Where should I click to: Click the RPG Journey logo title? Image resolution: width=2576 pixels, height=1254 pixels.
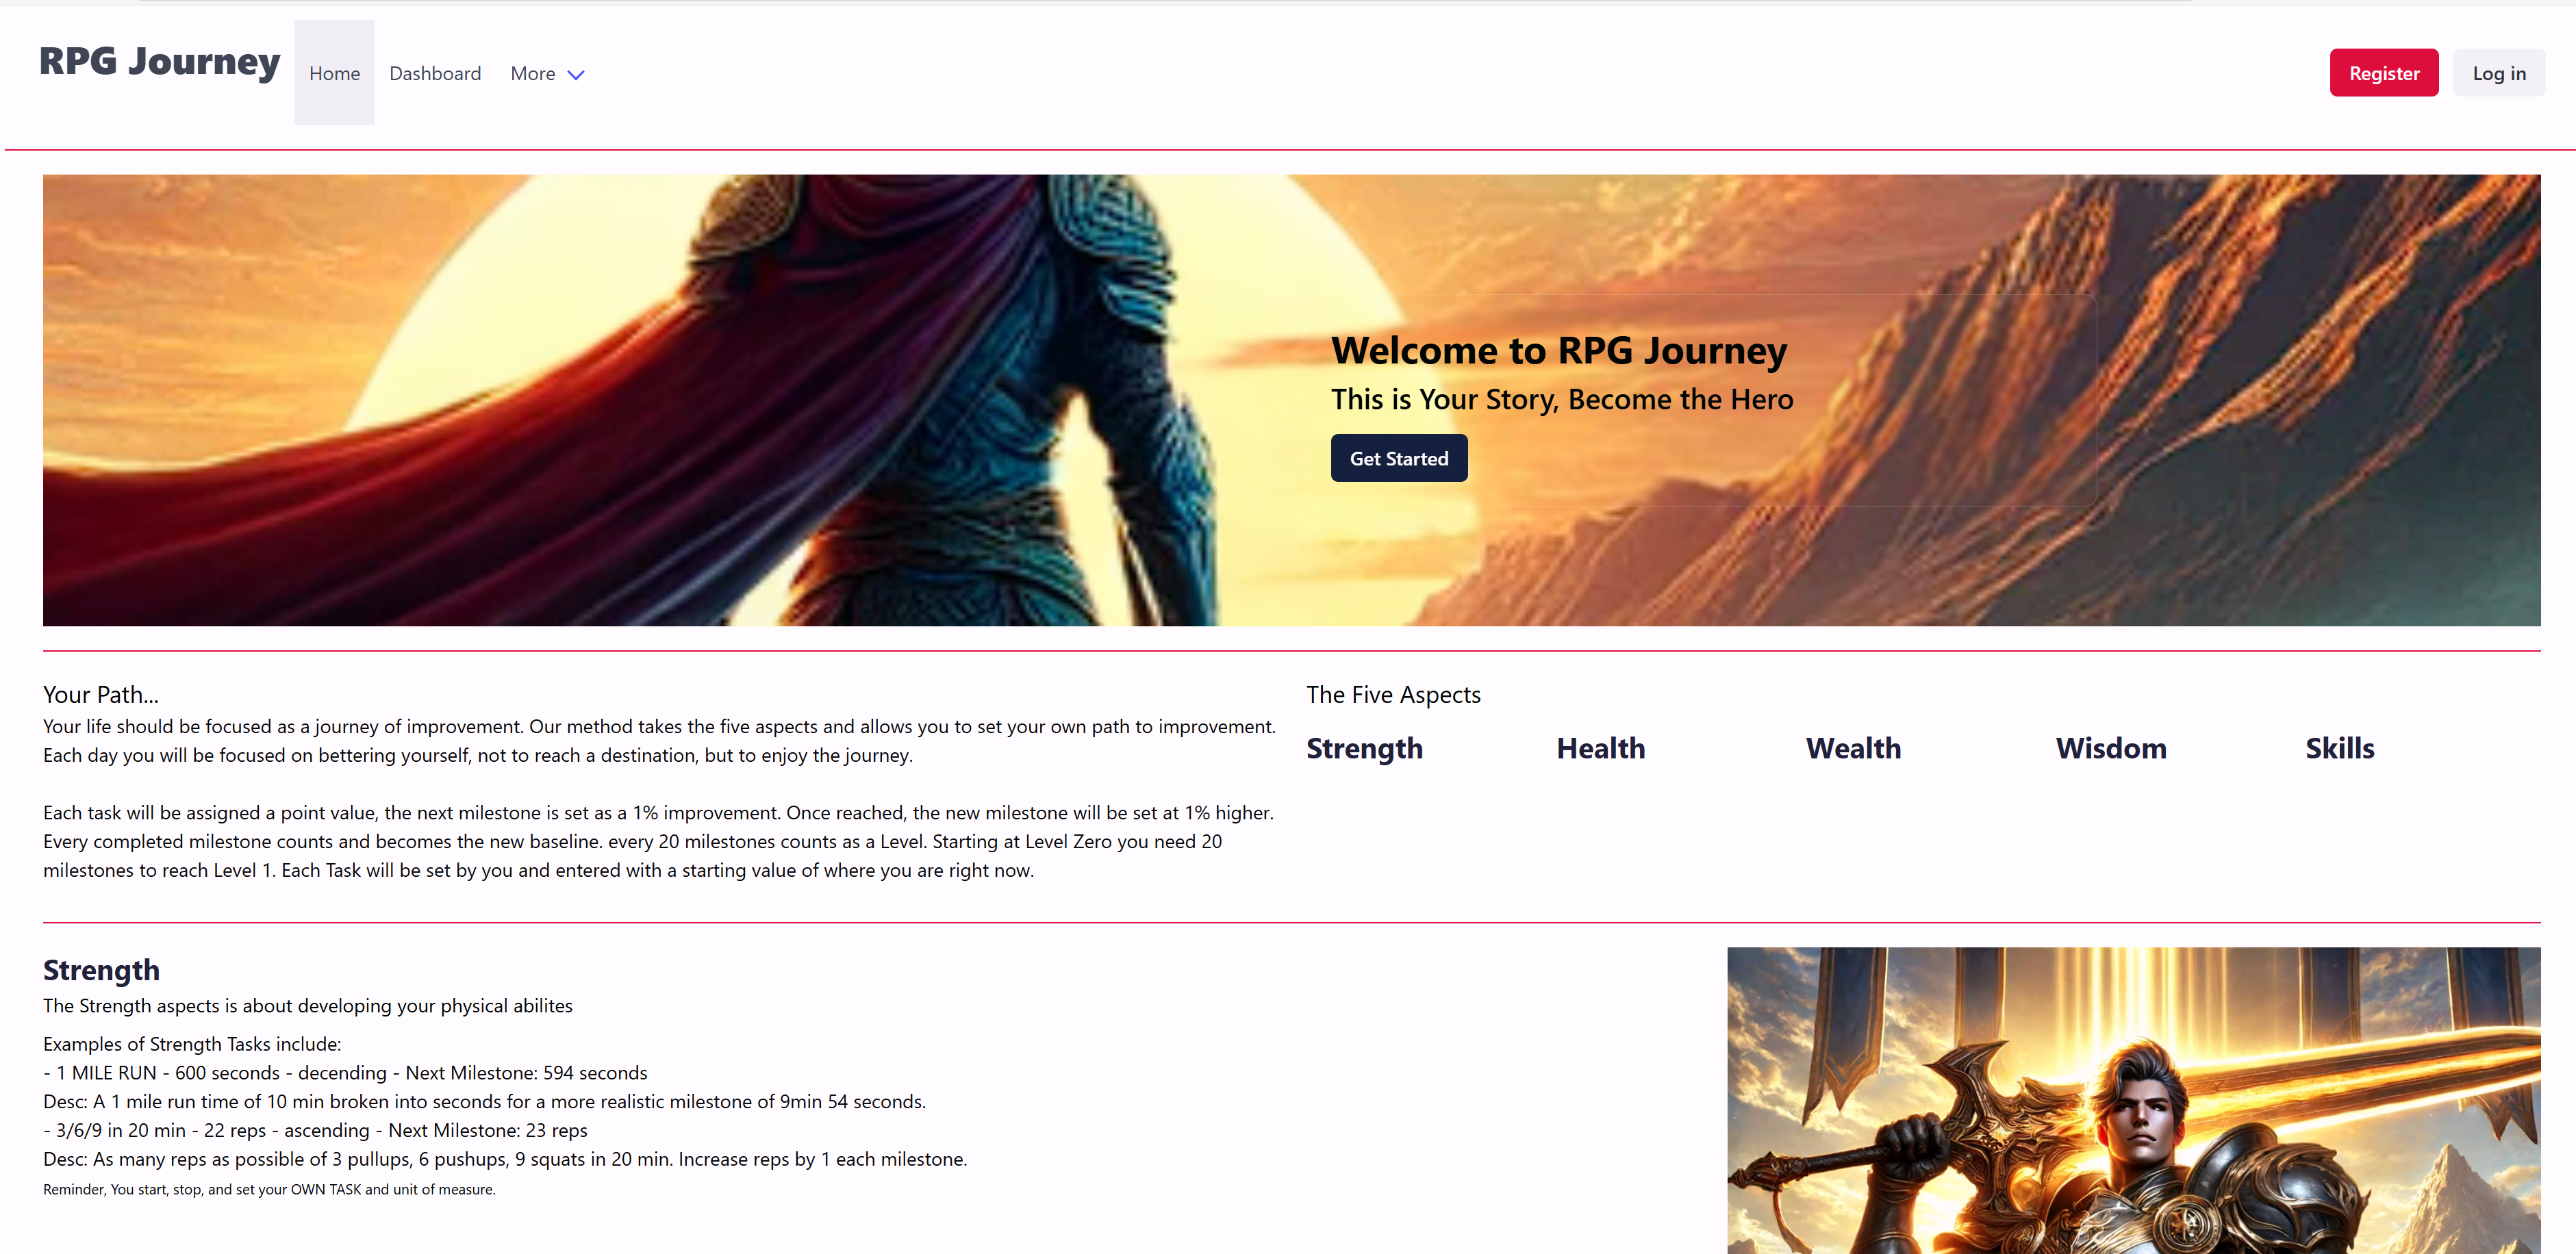click(x=159, y=62)
